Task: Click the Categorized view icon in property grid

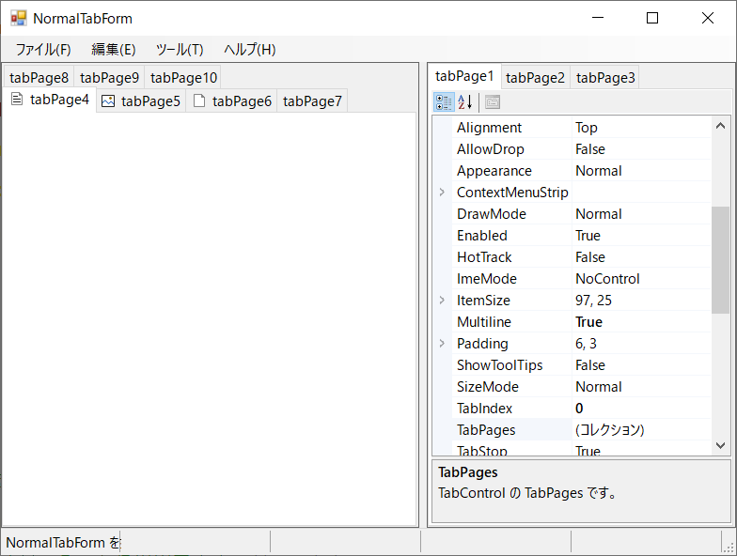Action: pos(444,102)
